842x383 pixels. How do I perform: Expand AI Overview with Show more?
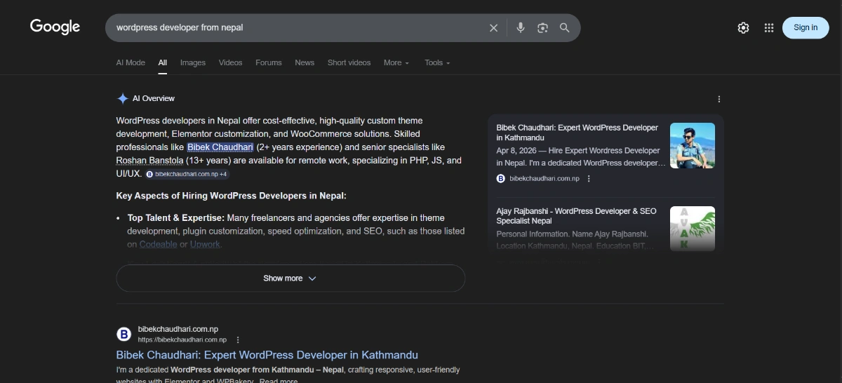[290, 278]
